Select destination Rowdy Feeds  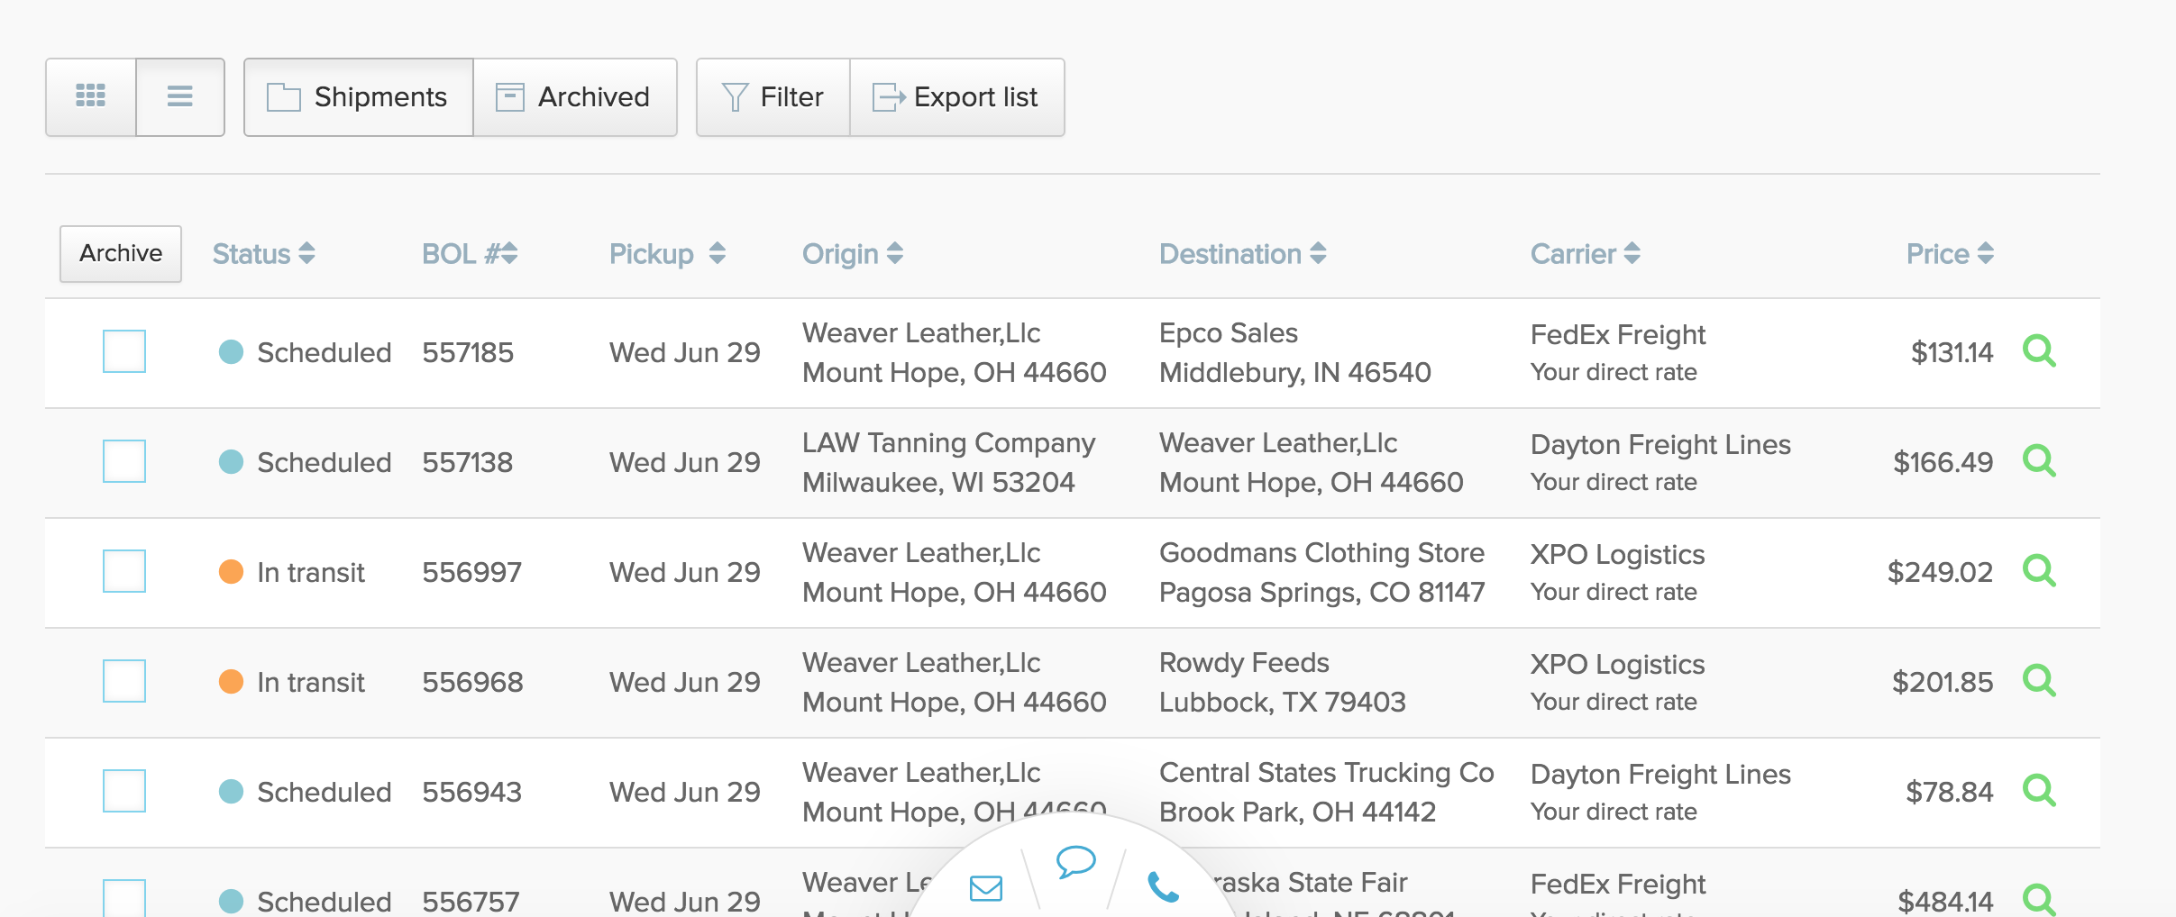(x=1244, y=663)
